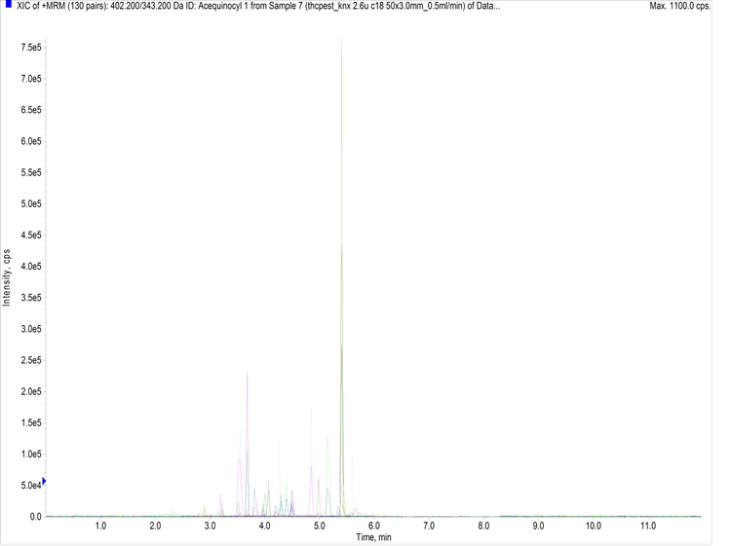
Task: Click the 'Max. 1100.0 cps.' label
Action: (x=679, y=7)
